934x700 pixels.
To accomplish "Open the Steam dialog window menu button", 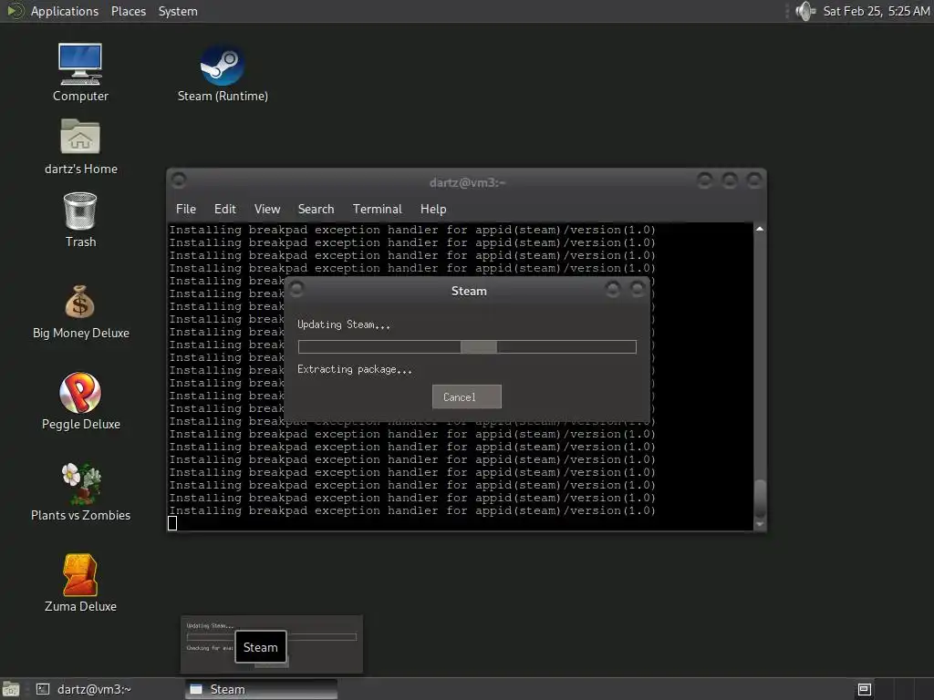I will [296, 289].
